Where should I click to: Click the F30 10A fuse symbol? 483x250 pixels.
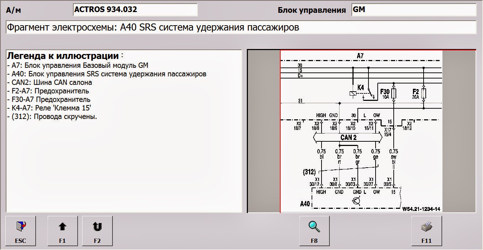(393, 93)
